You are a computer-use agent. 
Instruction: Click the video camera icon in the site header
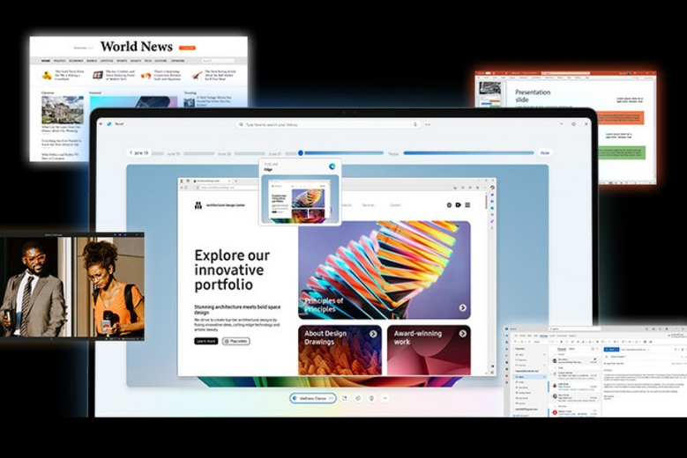[x=459, y=204]
